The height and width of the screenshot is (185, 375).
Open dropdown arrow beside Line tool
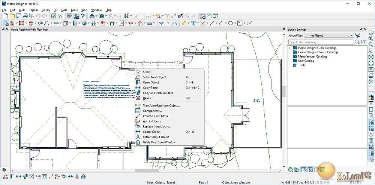click(x=216, y=23)
